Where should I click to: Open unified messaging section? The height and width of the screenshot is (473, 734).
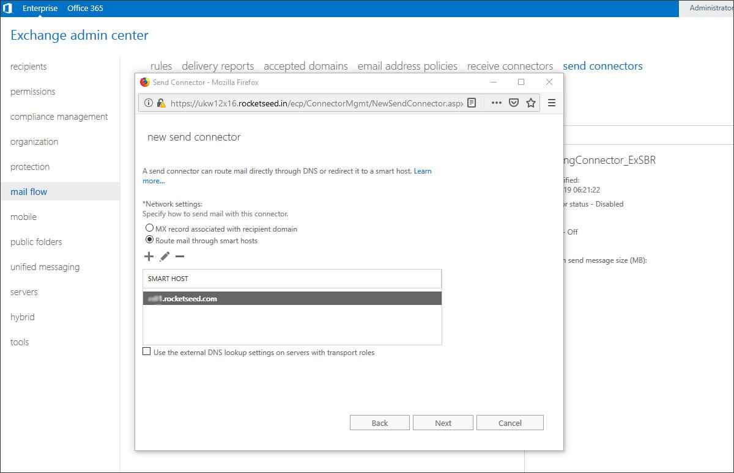click(45, 267)
